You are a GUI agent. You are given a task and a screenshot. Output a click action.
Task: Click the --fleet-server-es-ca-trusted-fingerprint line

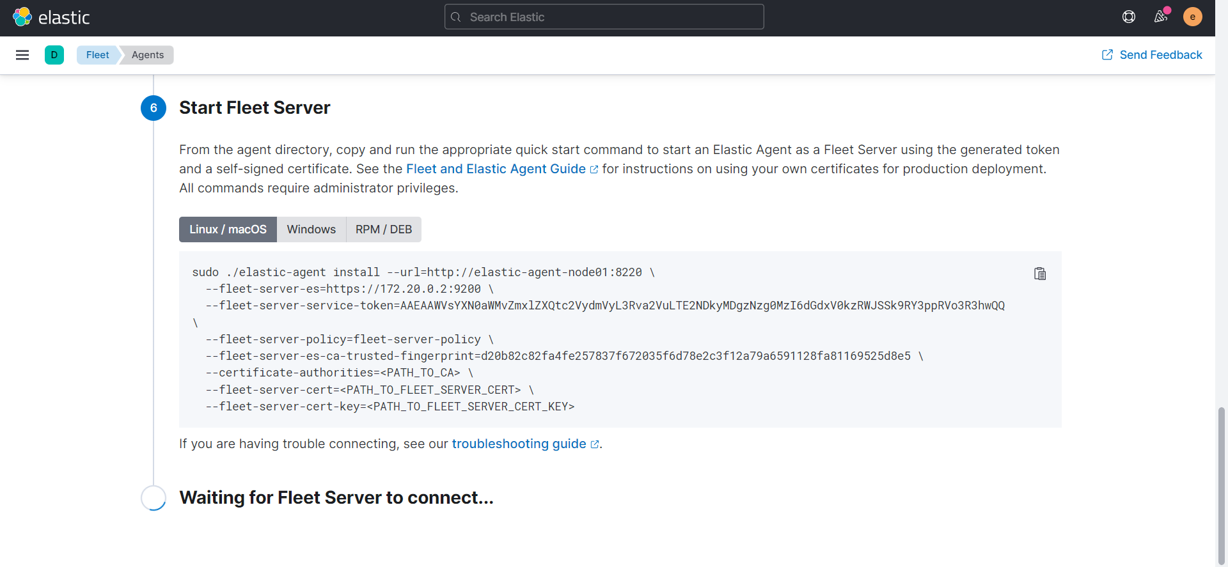[565, 356]
